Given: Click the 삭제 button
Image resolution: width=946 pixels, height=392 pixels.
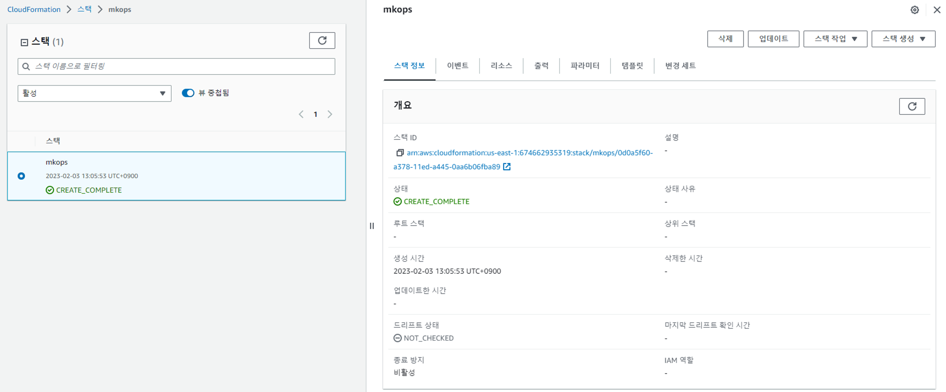Looking at the screenshot, I should (726, 39).
